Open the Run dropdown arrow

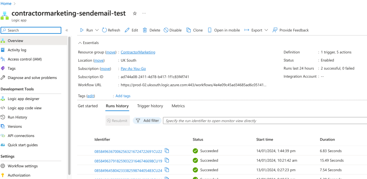point(97,30)
